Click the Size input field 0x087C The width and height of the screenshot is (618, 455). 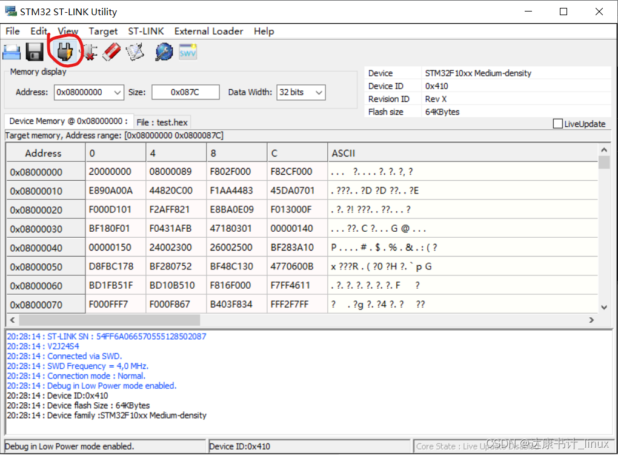pos(185,92)
